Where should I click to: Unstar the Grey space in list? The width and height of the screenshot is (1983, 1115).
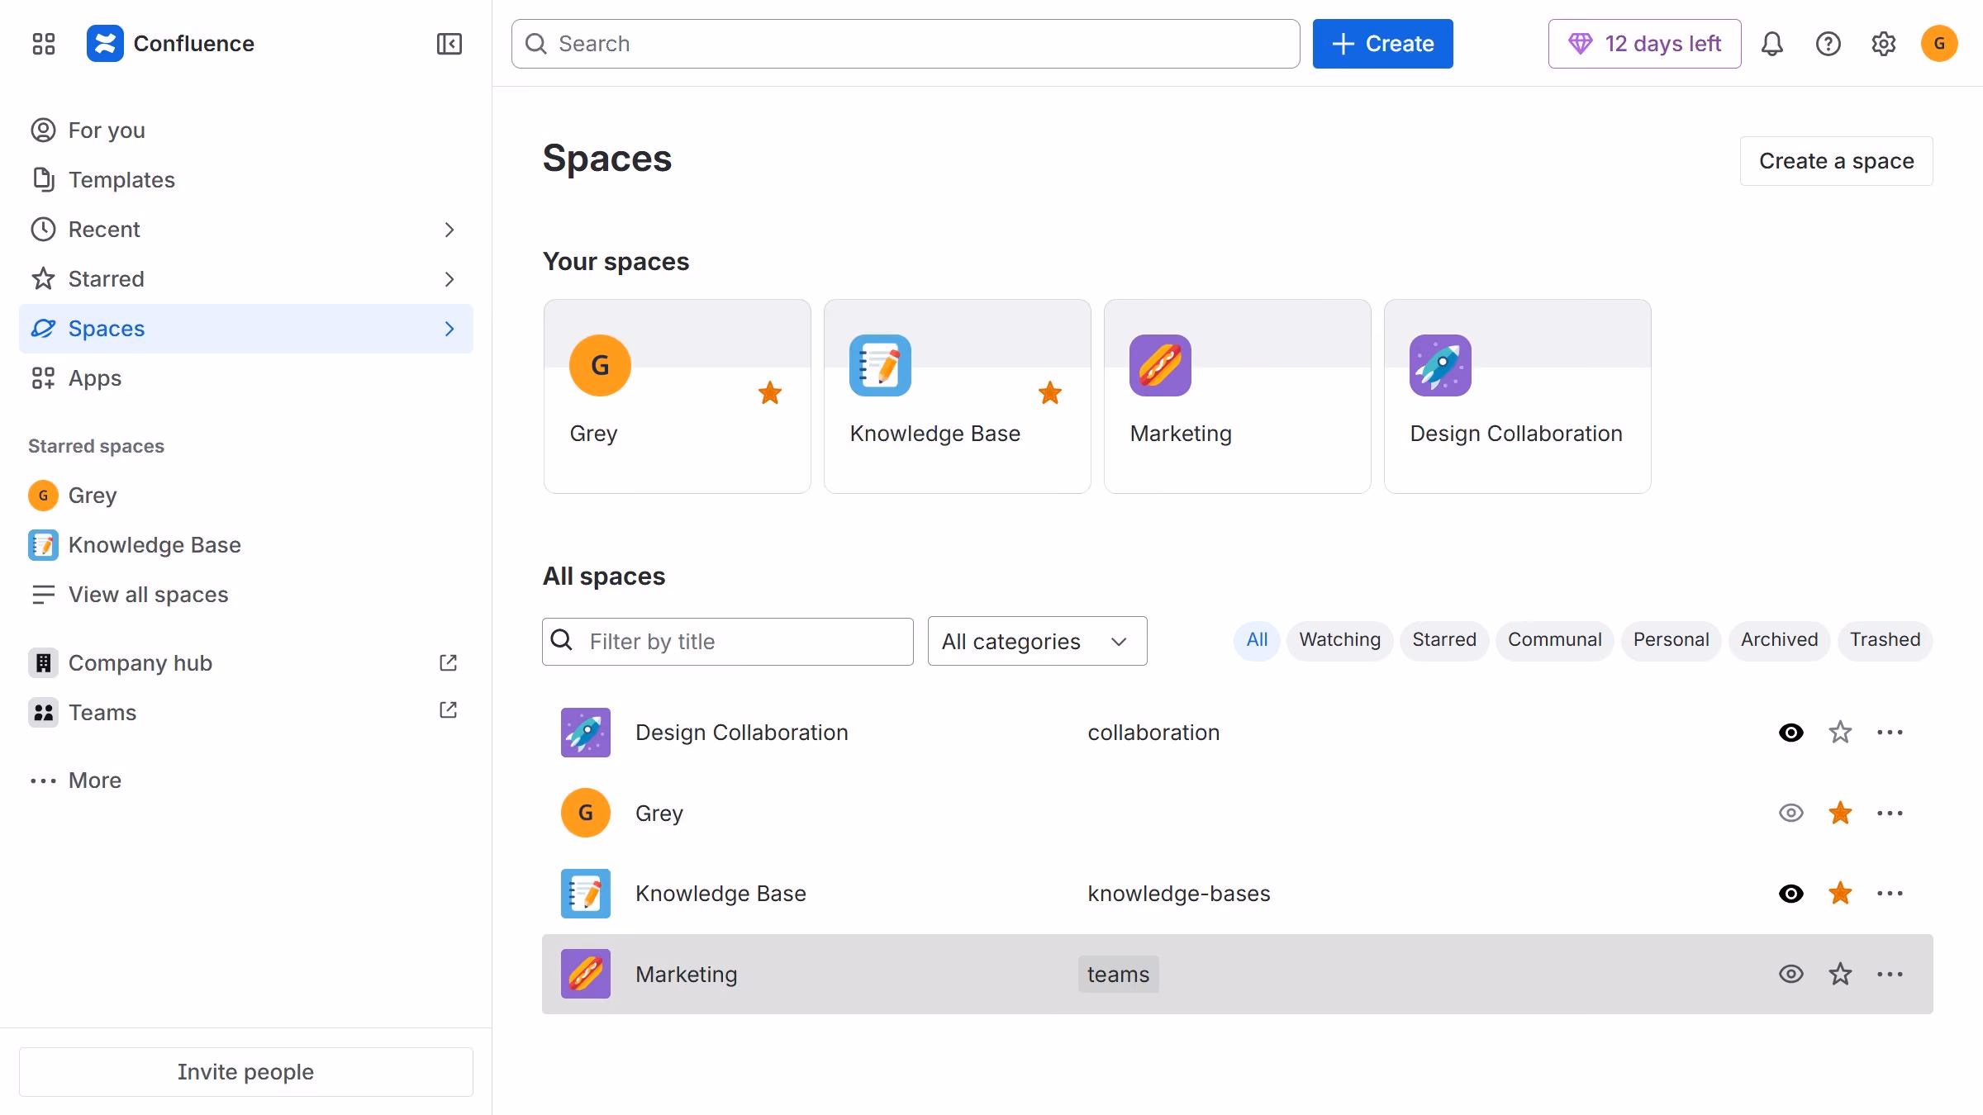point(1840,814)
